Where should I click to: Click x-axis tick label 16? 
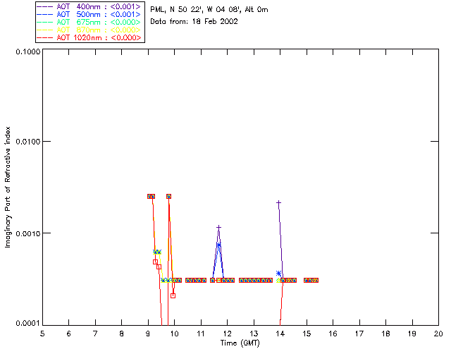click(333, 334)
